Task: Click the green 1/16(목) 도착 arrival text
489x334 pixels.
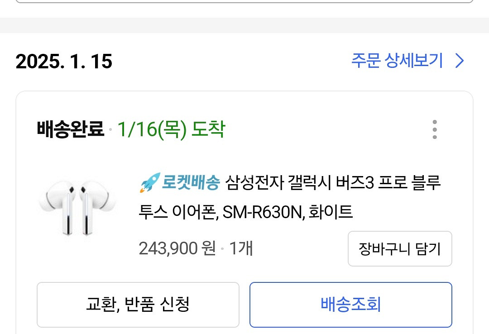Action: [x=171, y=130]
